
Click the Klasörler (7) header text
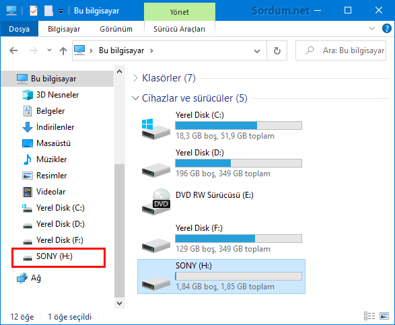(169, 78)
